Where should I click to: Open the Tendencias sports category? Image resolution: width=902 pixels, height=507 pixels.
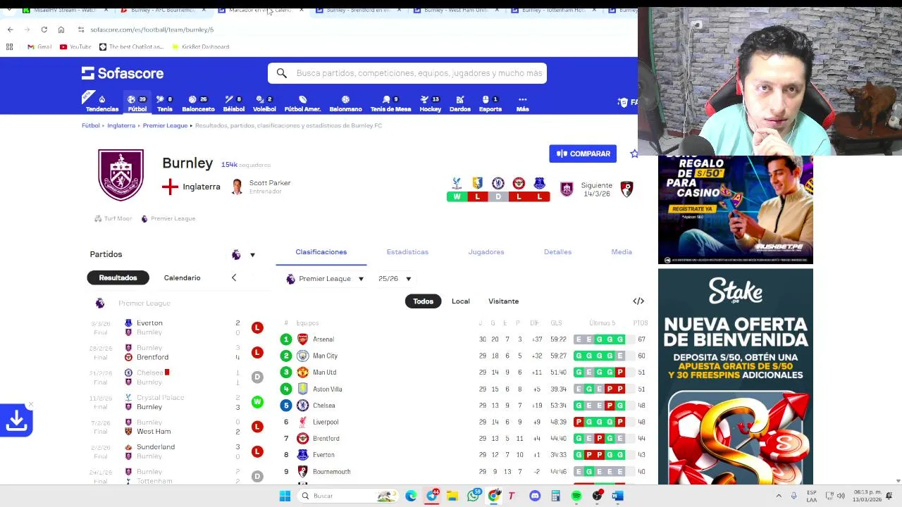(102, 104)
